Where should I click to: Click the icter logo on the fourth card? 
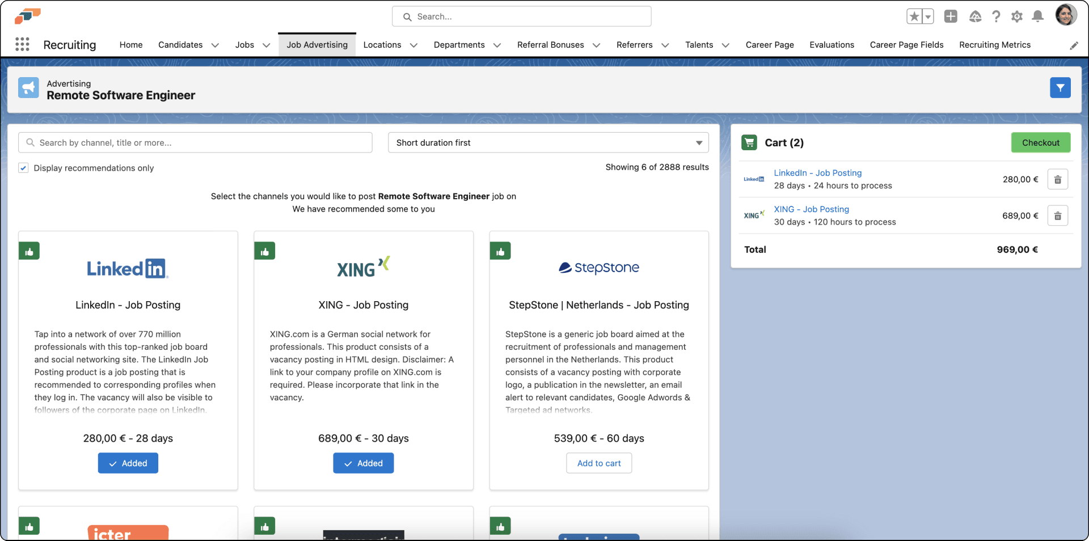(128, 532)
